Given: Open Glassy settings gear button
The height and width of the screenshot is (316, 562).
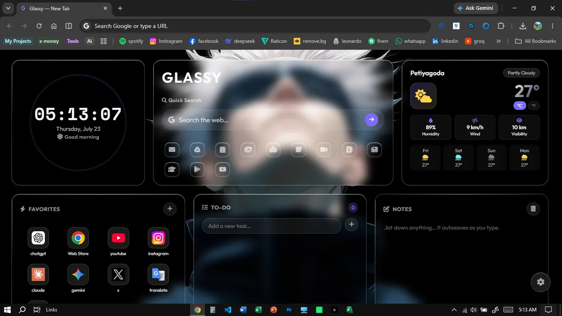Looking at the screenshot, I should pyautogui.click(x=541, y=282).
